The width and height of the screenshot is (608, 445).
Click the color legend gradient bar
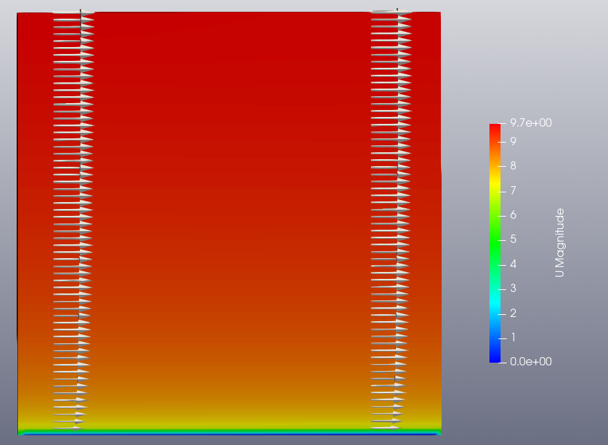495,243
